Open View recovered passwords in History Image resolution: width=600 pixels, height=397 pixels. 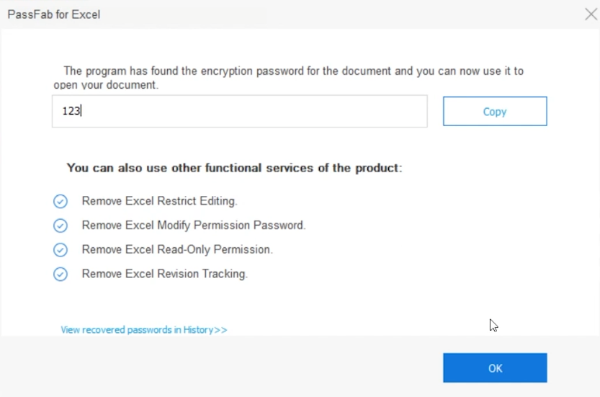click(x=136, y=330)
